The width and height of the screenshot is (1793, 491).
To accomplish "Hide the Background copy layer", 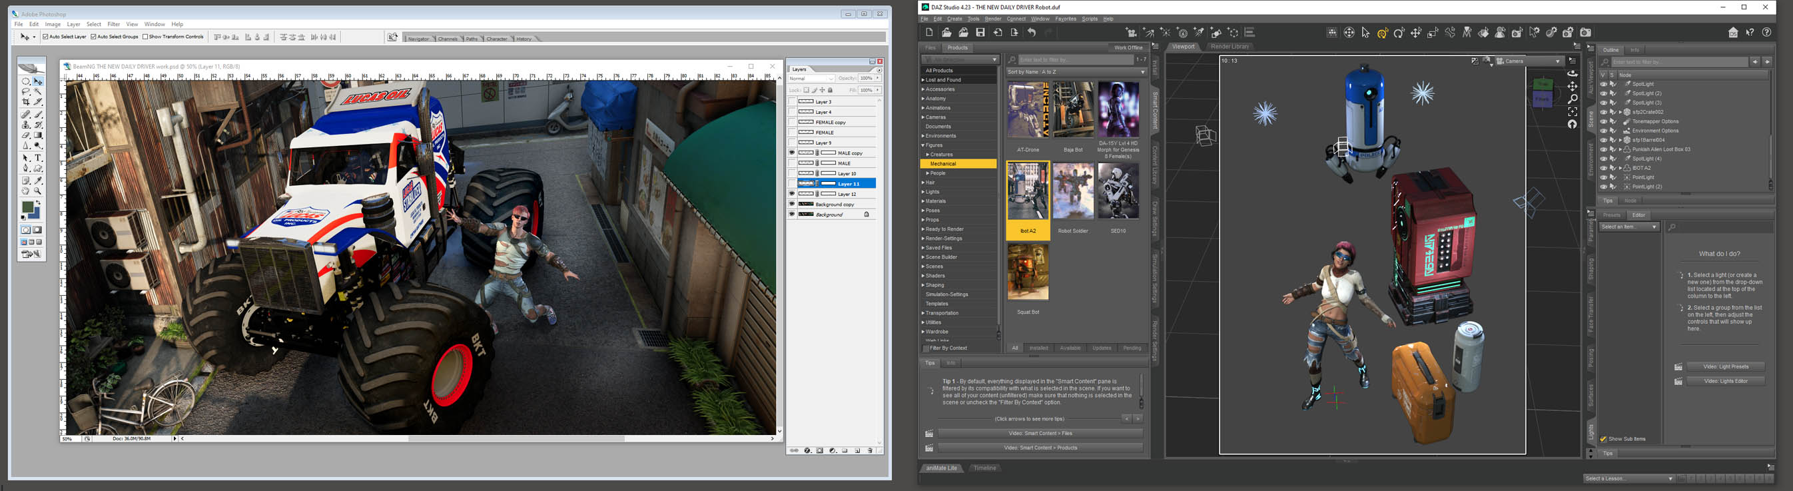I will pyautogui.click(x=792, y=204).
